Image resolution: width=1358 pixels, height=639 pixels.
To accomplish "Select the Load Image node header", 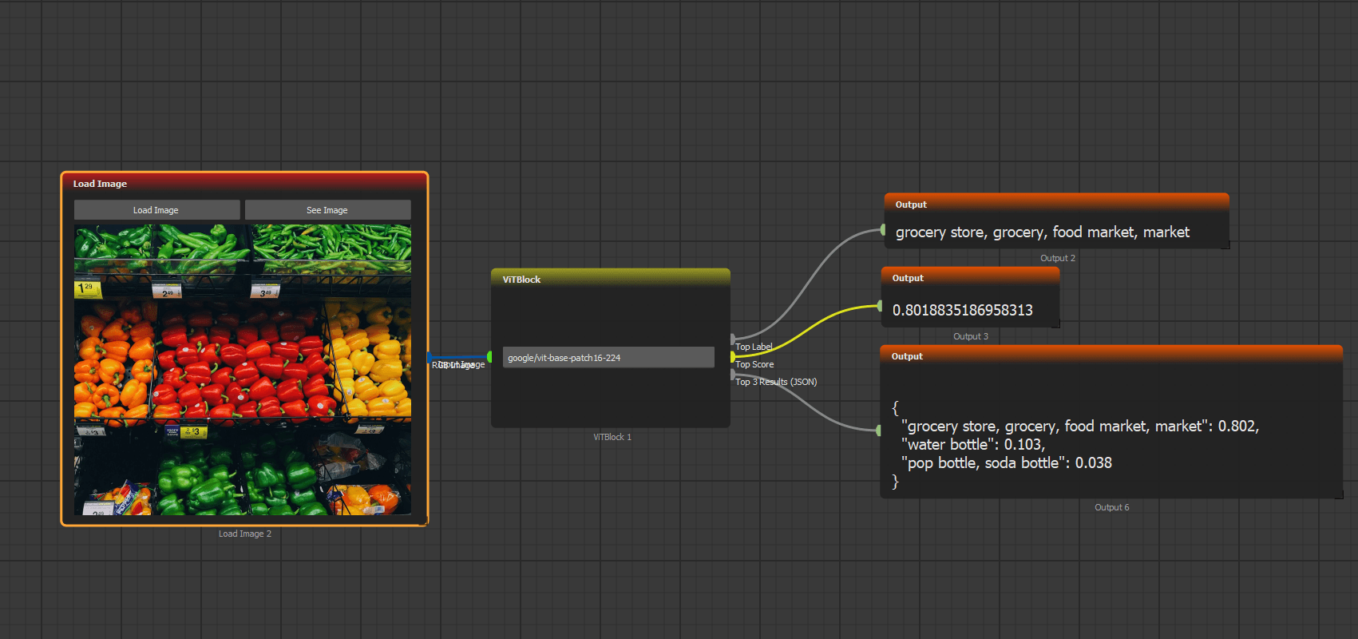I will (244, 184).
